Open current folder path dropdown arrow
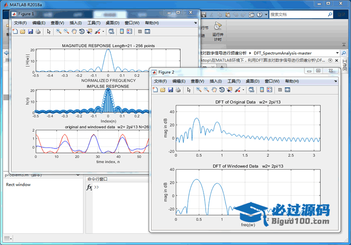 (x=337, y=53)
